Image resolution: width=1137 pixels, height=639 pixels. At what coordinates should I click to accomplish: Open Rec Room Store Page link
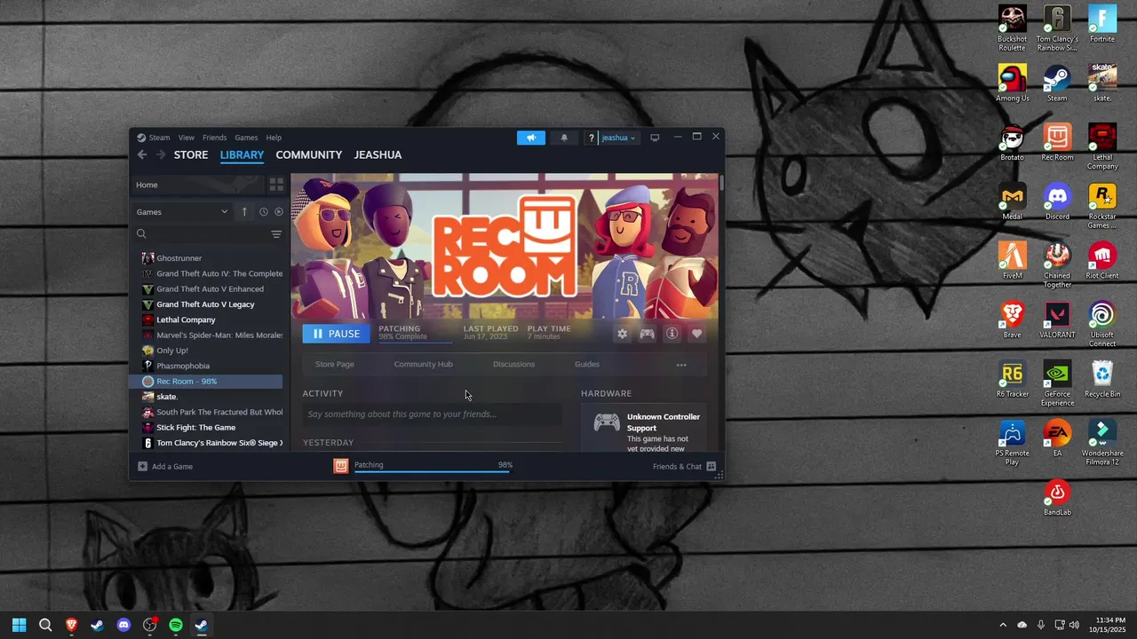pos(335,365)
